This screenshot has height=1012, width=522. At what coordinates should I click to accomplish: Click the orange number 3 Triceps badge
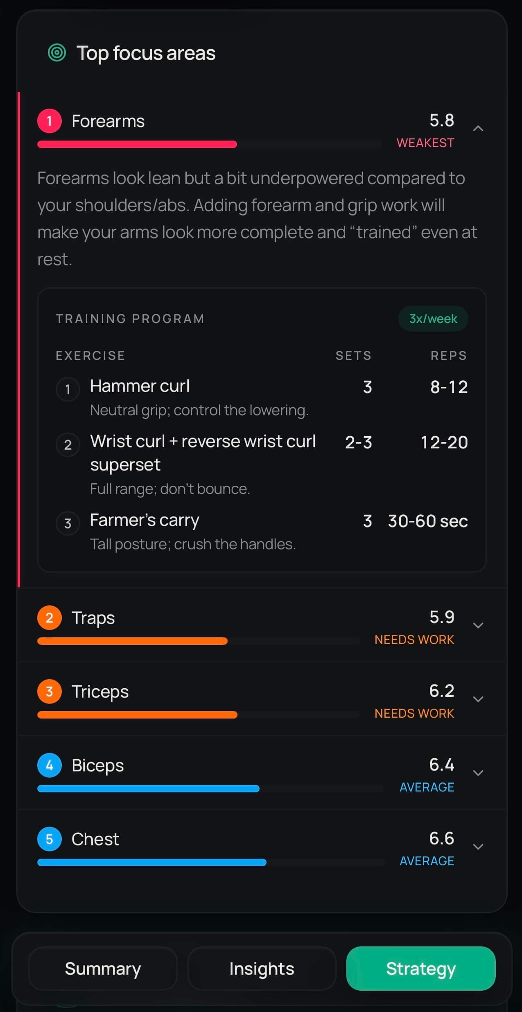[50, 692]
